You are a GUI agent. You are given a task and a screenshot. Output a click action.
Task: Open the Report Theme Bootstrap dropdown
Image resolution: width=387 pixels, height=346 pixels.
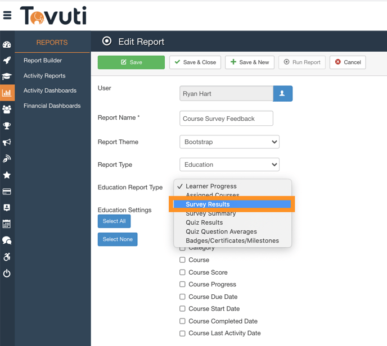click(x=229, y=142)
